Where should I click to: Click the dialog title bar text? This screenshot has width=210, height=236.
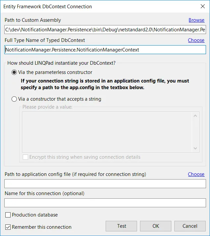pos(48,6)
